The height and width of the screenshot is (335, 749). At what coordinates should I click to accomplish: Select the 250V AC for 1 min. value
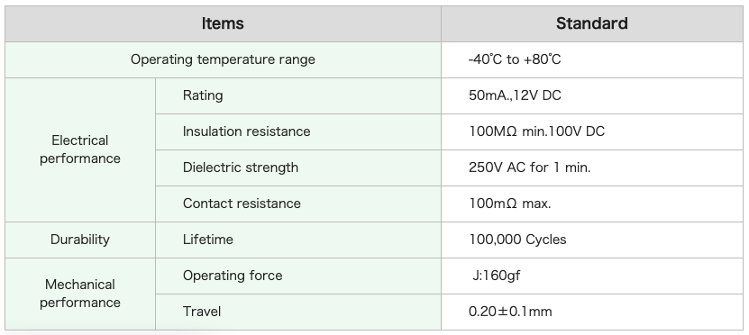coord(529,167)
